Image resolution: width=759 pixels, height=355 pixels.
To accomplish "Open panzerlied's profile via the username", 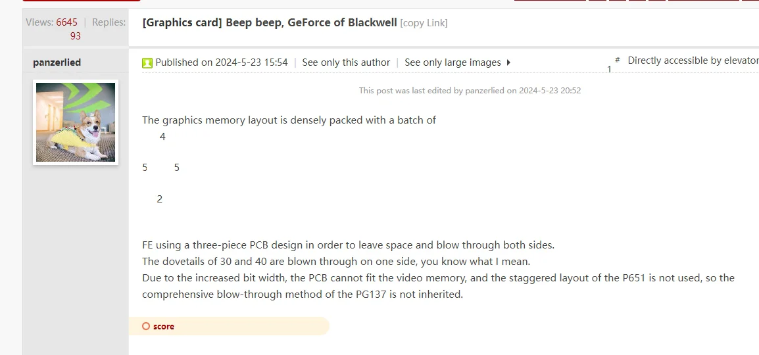I will click(57, 62).
